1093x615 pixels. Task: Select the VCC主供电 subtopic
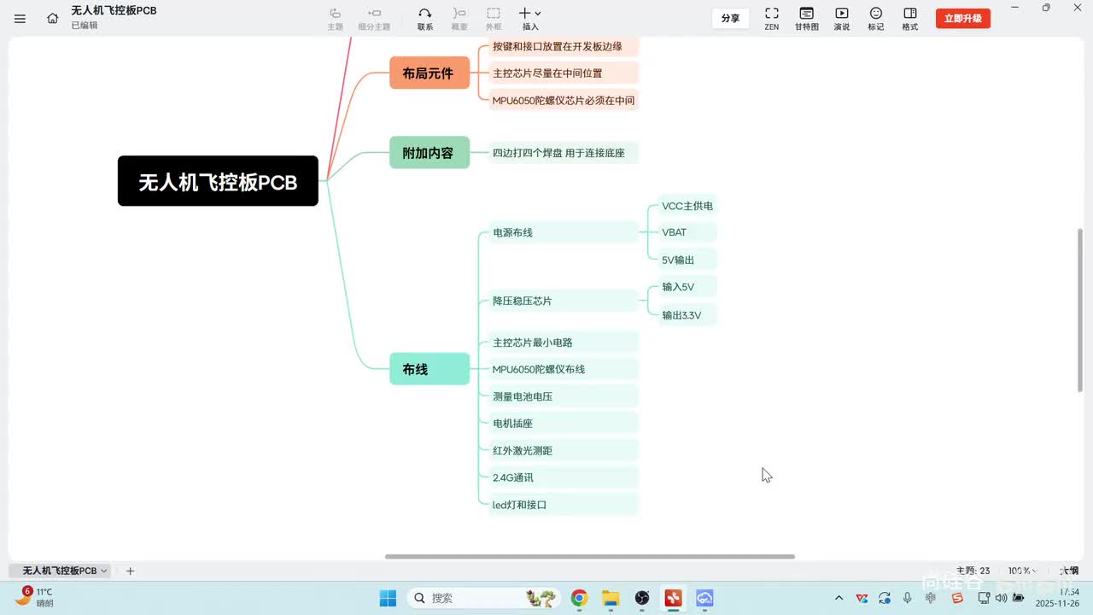point(687,206)
